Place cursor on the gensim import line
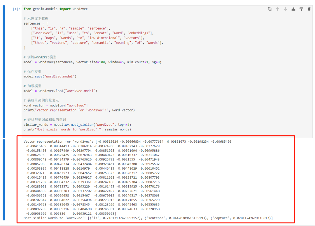 (55, 9)
